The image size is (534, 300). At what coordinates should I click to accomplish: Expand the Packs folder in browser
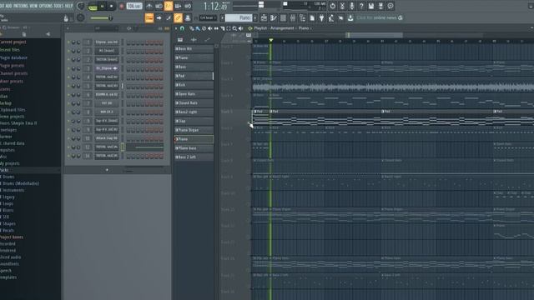click(x=4, y=170)
